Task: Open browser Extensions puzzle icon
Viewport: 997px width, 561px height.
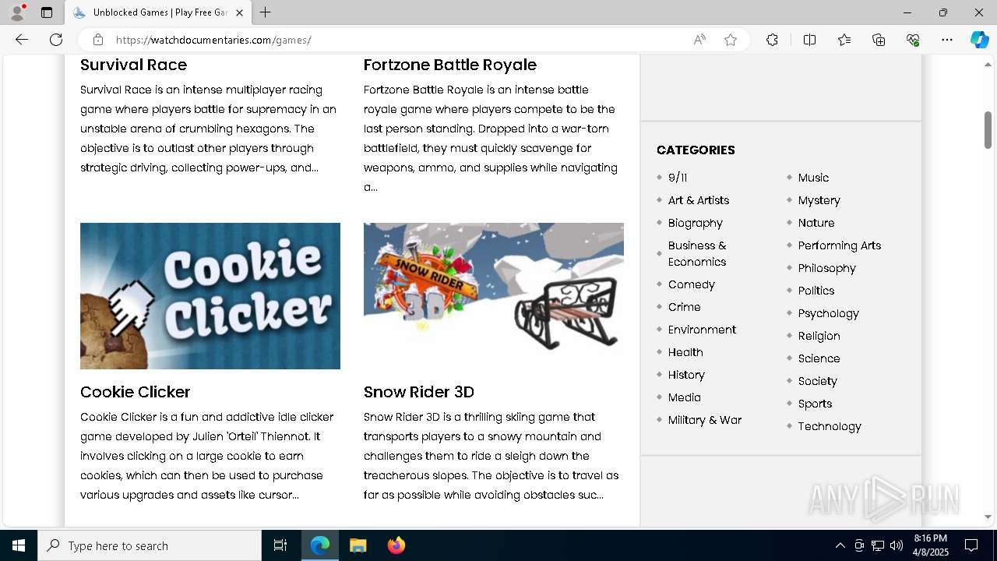Action: pyautogui.click(x=772, y=40)
